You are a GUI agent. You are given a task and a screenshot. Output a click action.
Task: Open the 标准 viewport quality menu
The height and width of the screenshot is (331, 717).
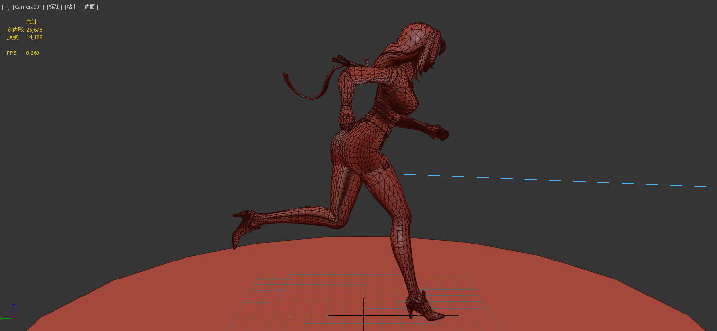point(55,7)
